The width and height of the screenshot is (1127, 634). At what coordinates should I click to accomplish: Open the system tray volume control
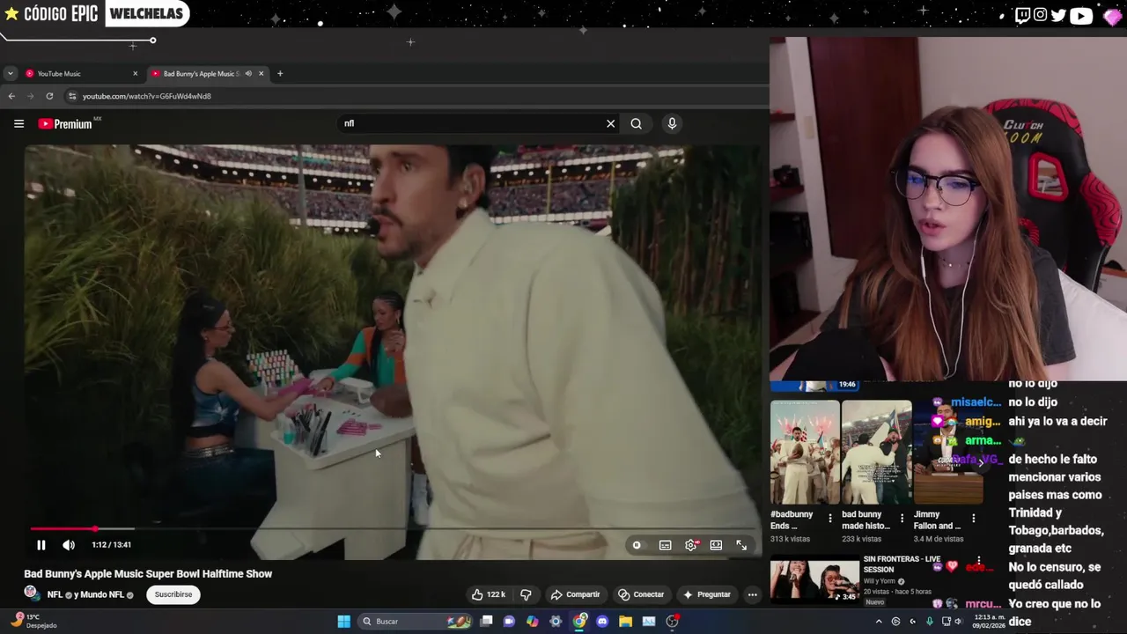click(961, 622)
